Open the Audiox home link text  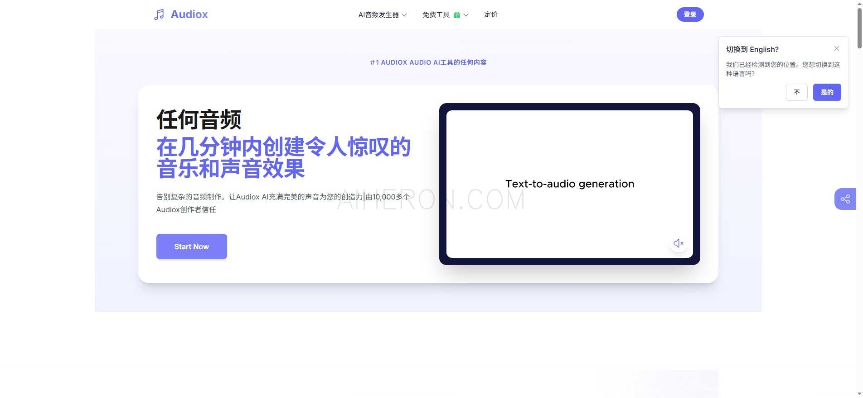pos(189,14)
